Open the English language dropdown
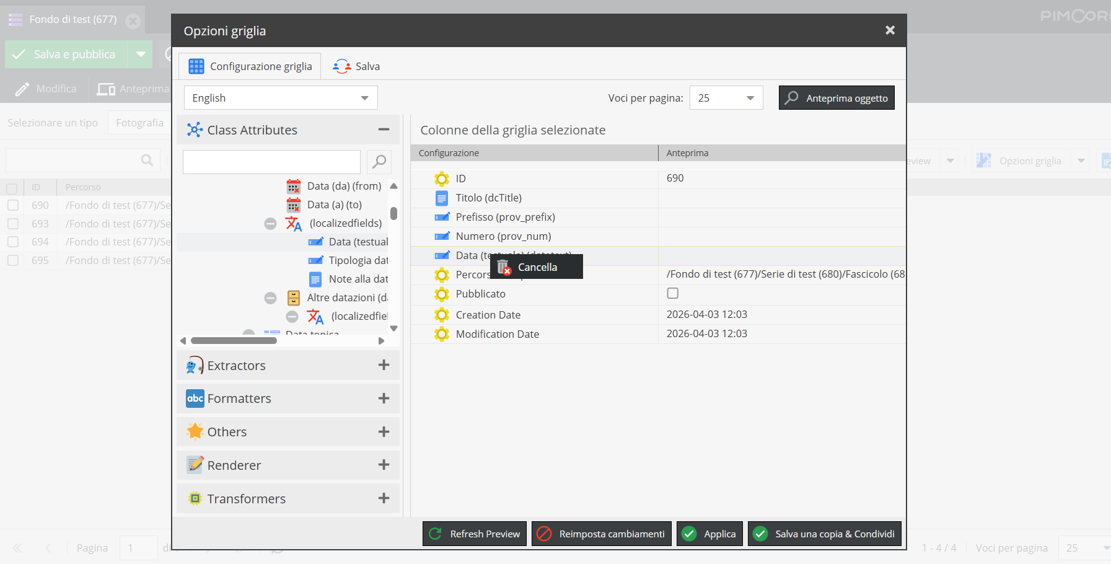The height and width of the screenshot is (564, 1111). [281, 98]
